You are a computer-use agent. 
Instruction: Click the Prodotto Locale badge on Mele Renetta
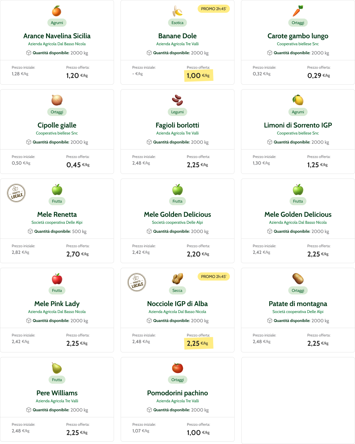(16, 193)
